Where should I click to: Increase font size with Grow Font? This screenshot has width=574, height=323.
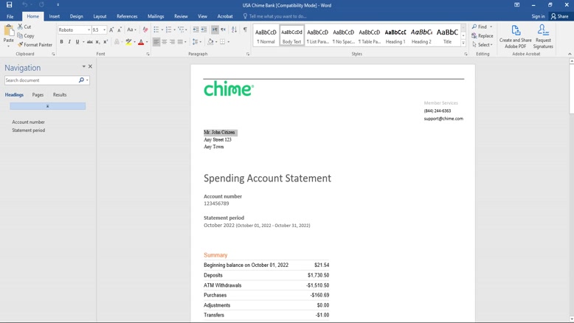click(111, 30)
